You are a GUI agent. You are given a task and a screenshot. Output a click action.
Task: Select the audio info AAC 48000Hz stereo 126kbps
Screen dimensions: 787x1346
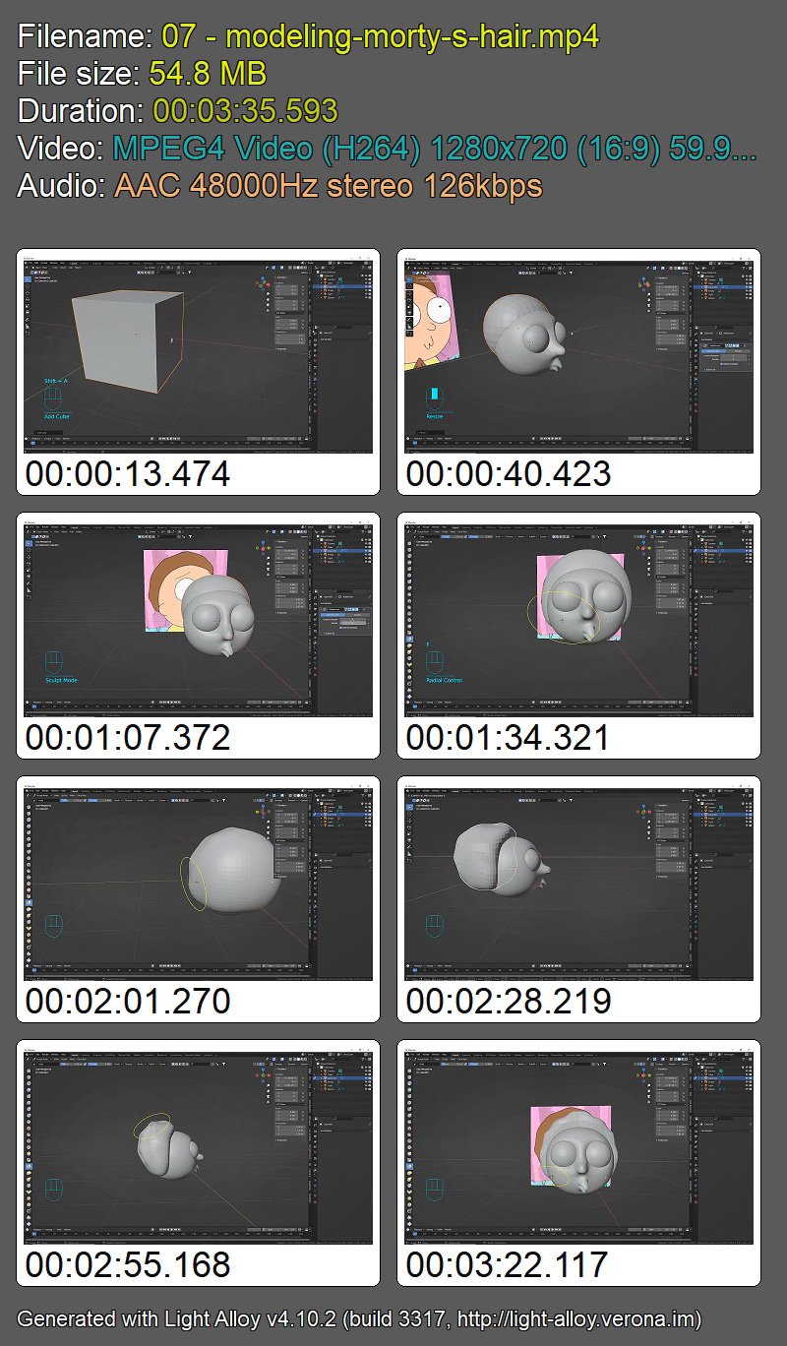(x=329, y=185)
